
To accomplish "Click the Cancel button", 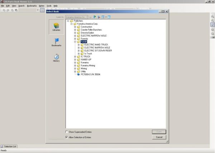I will [x=159, y=137].
